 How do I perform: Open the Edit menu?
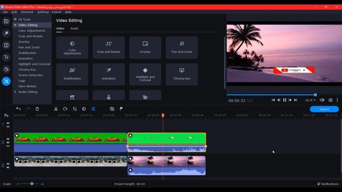pos(14,12)
